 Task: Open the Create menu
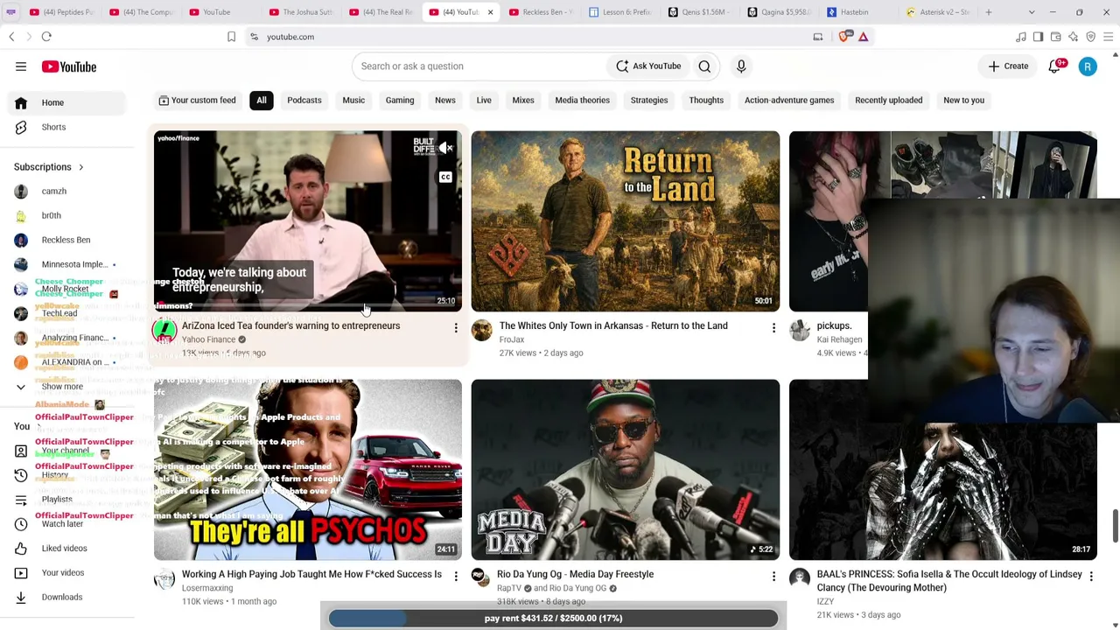coord(1009,66)
